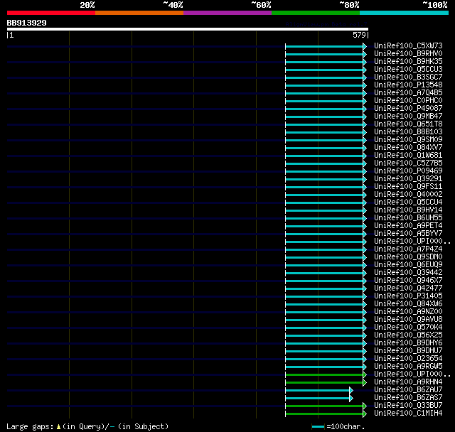The height and width of the screenshot is (432, 455).
Task: Open the UniRef100_Q651T8 entry
Action: [408, 124]
